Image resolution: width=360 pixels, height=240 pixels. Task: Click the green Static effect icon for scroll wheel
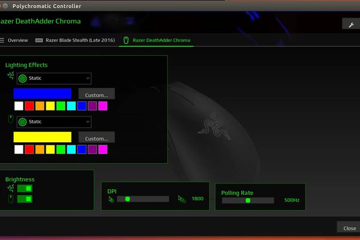(x=23, y=122)
